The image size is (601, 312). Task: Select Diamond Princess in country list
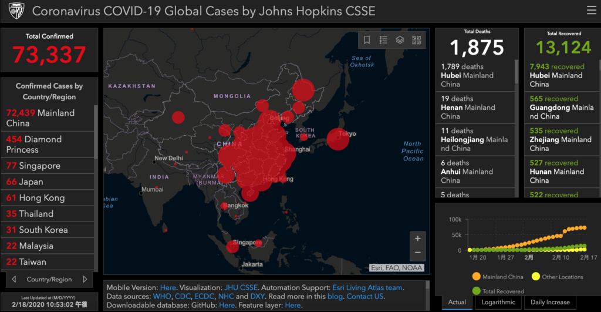coord(48,145)
